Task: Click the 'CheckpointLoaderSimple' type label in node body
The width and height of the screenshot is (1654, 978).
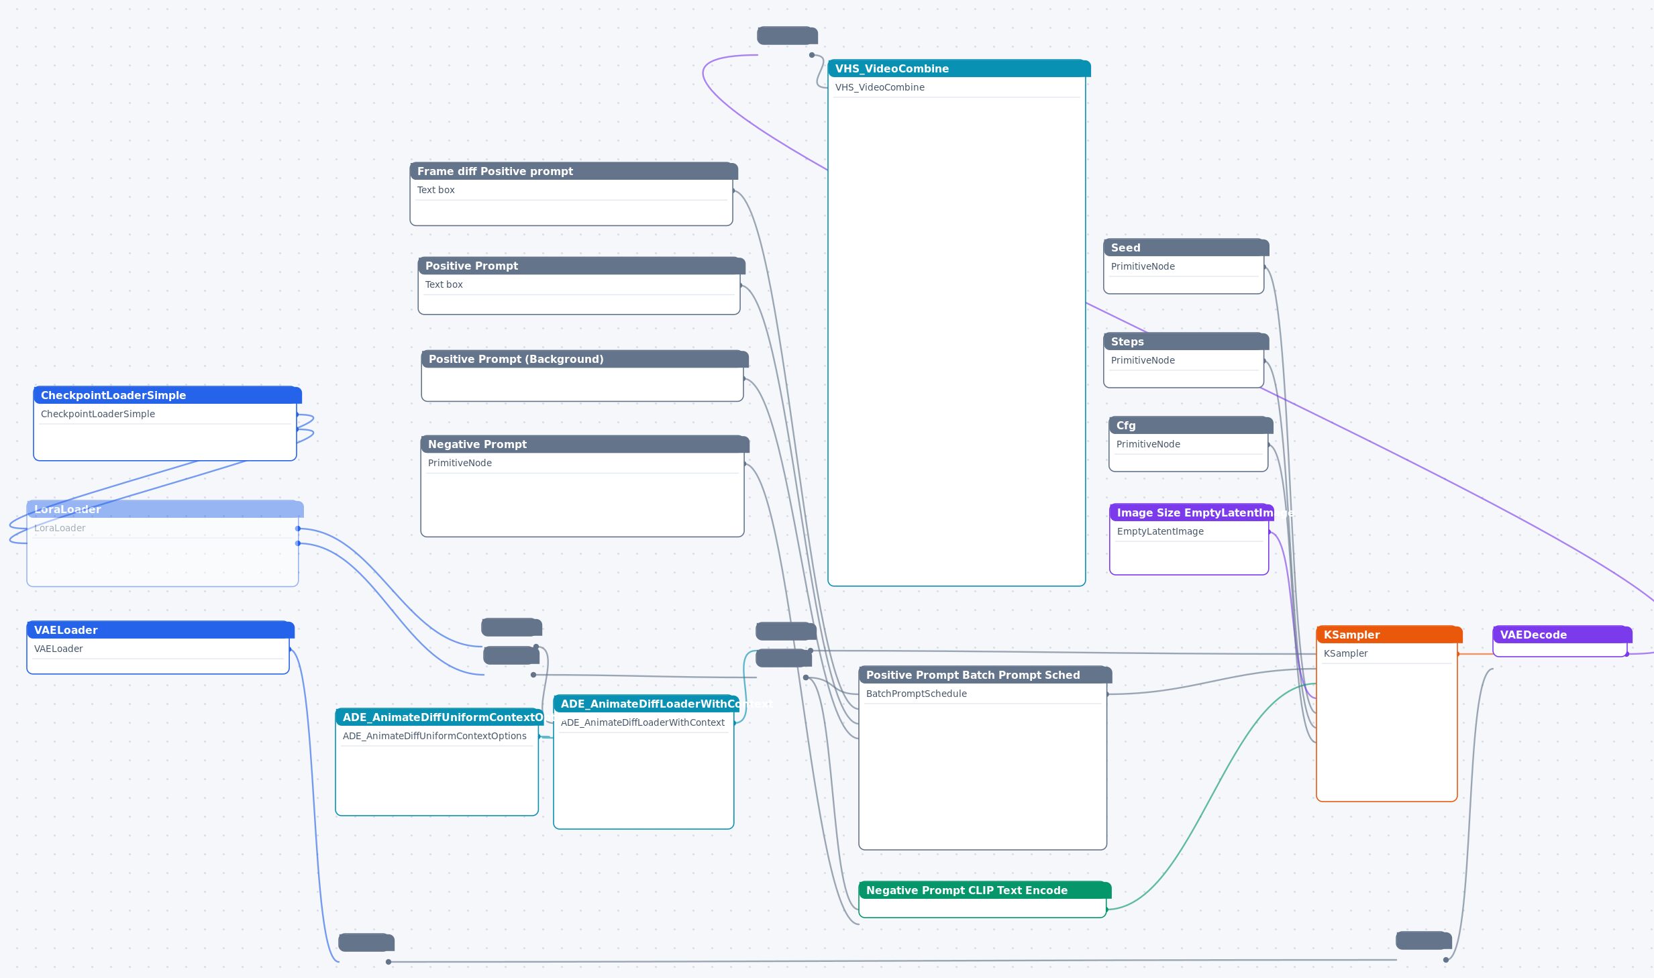Action: (x=98, y=414)
